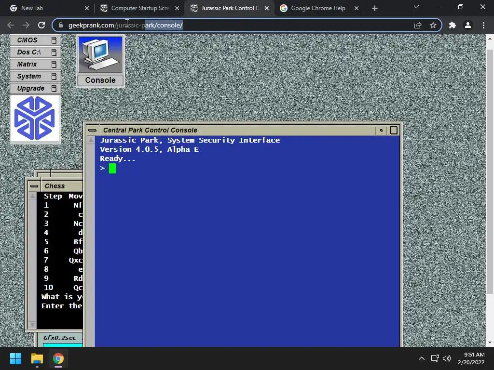Open Chrome three-dot menu
Viewport: 494px width, 370px height.
483,25
